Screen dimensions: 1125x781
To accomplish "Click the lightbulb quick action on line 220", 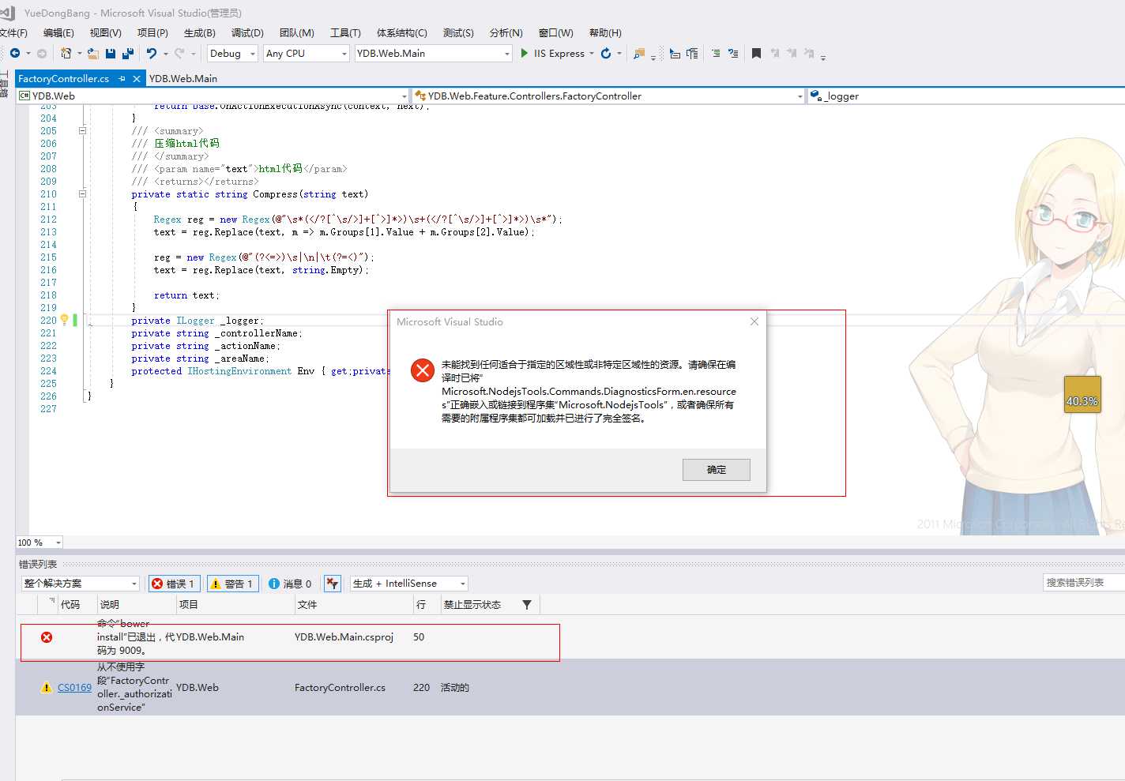I will (65, 320).
